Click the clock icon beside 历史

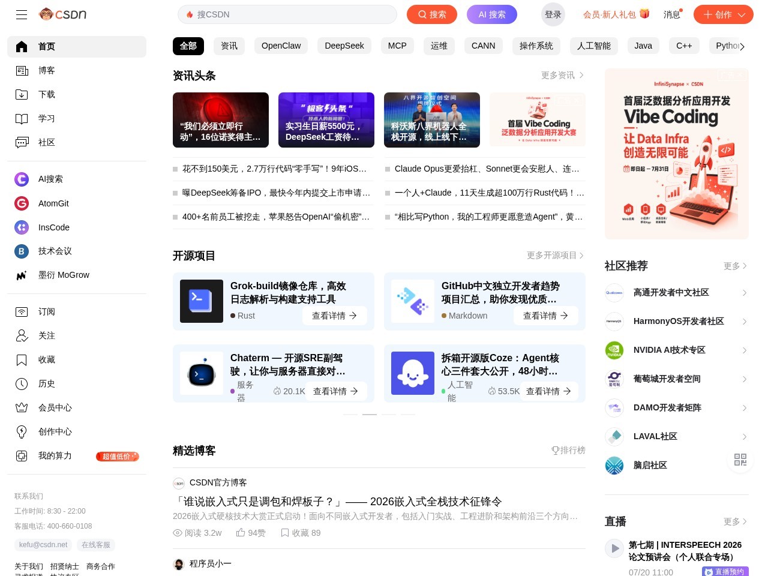click(x=22, y=383)
